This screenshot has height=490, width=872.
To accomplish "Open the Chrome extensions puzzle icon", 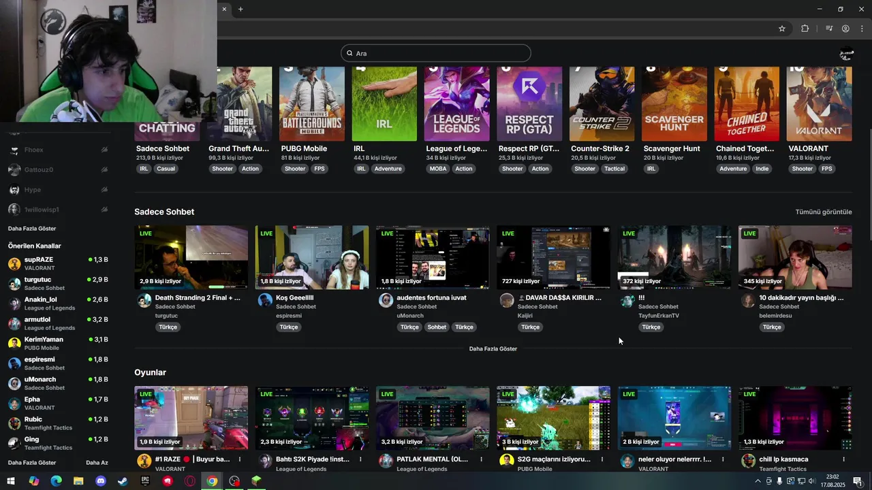I will click(805, 29).
